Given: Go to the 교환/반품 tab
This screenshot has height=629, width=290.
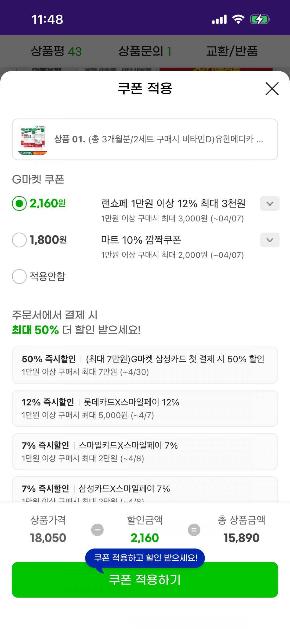Looking at the screenshot, I should 232,51.
